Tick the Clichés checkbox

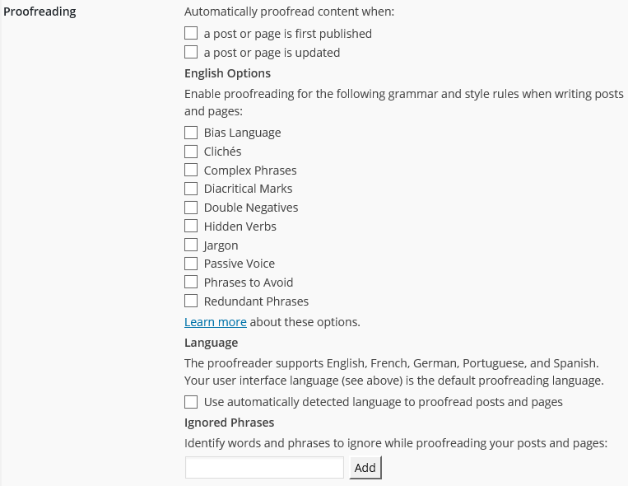point(191,152)
